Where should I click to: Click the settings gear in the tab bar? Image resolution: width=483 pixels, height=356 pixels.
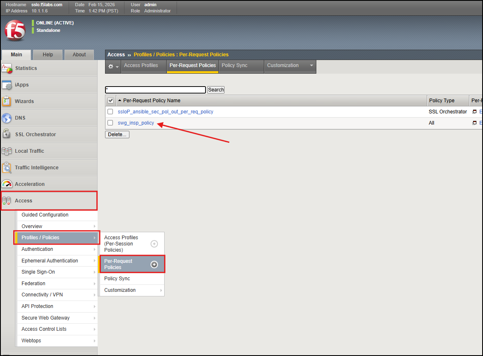pyautogui.click(x=110, y=66)
